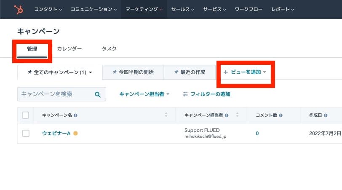Image resolution: width=342 pixels, height=190 pixels.
Task: Open the ウェビナーA campaign link
Action: point(56,133)
